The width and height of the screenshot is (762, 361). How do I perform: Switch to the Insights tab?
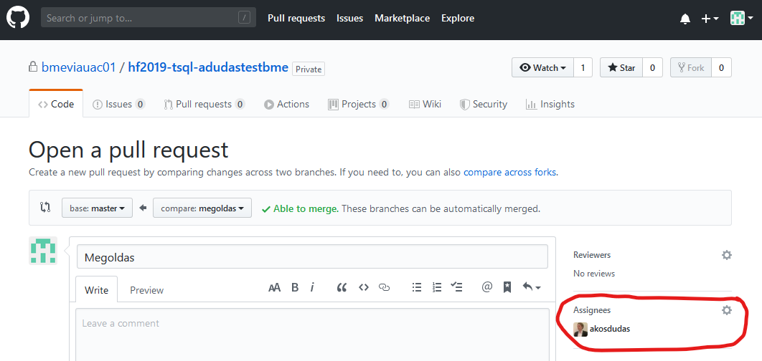click(550, 104)
